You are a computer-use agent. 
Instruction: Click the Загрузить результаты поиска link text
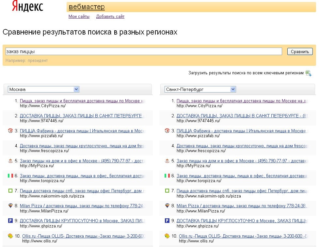pyautogui.click(x=246, y=73)
